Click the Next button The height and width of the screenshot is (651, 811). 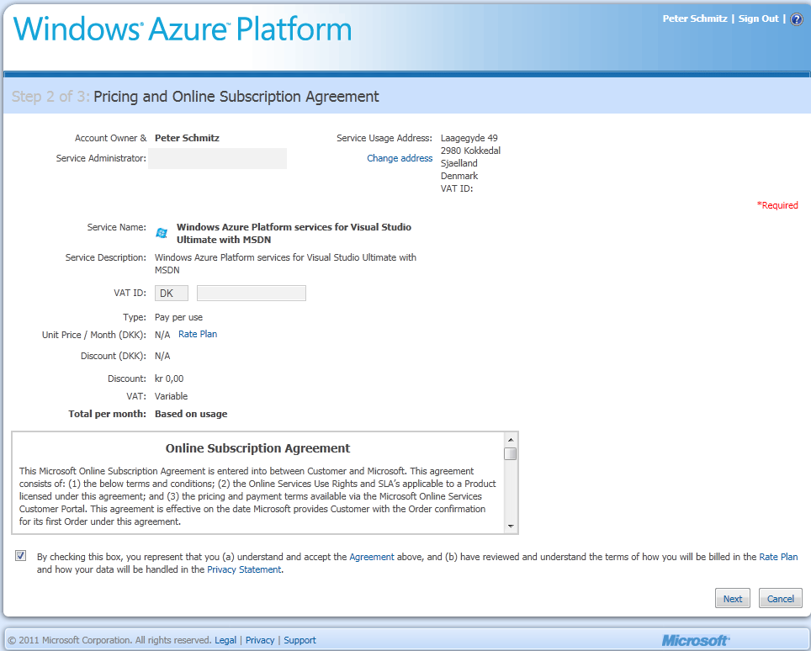(733, 598)
